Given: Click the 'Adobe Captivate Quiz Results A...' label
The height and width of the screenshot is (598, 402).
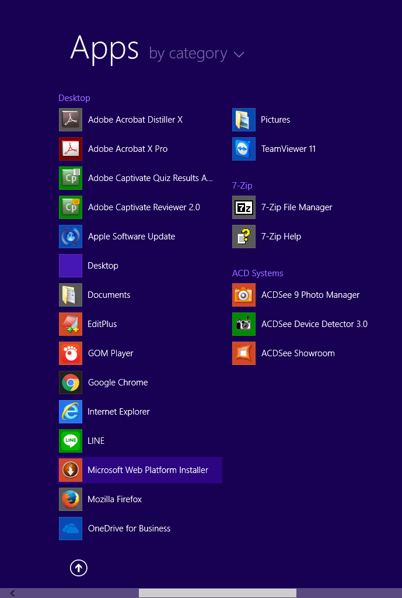Looking at the screenshot, I should tap(151, 178).
